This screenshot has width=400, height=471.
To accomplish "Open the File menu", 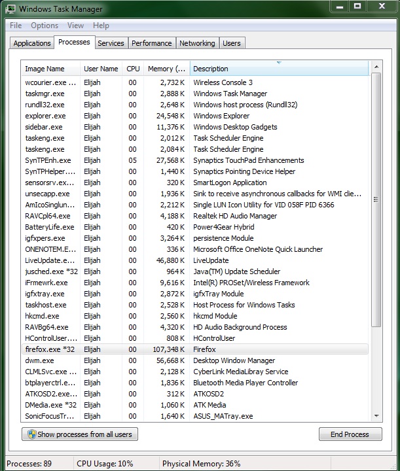I will tap(16, 26).
